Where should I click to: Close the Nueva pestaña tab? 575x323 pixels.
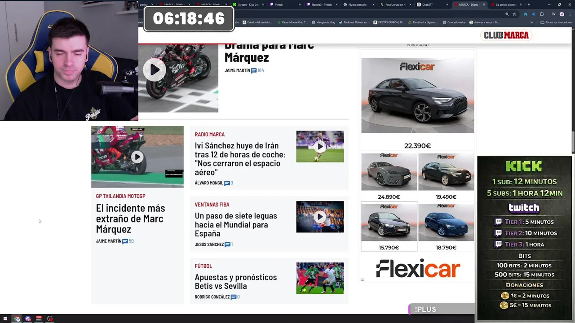[x=373, y=4]
